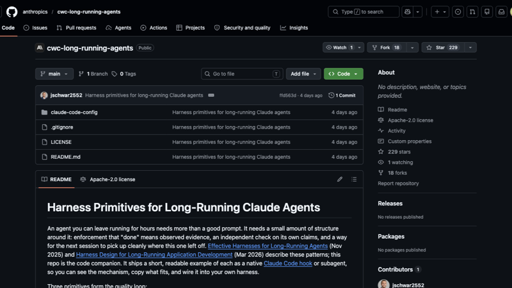Screen dimensions: 512x288
Task: Open the main branch selector
Action: (x=54, y=74)
